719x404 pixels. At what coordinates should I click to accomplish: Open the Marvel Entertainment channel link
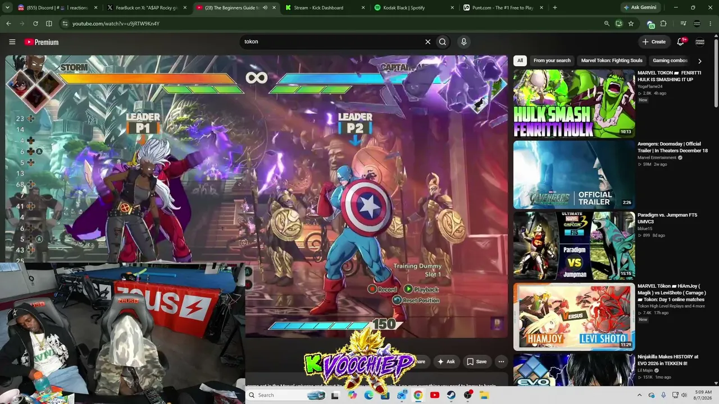(657, 158)
